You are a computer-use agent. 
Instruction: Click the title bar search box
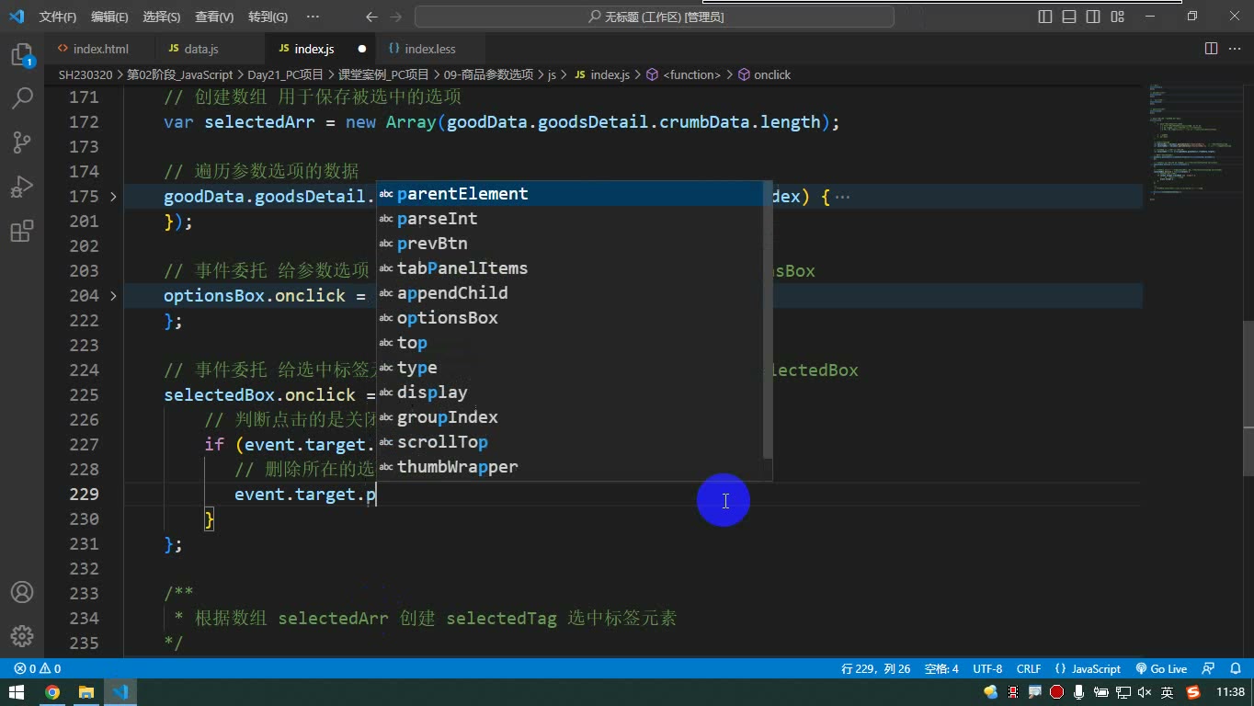click(655, 17)
